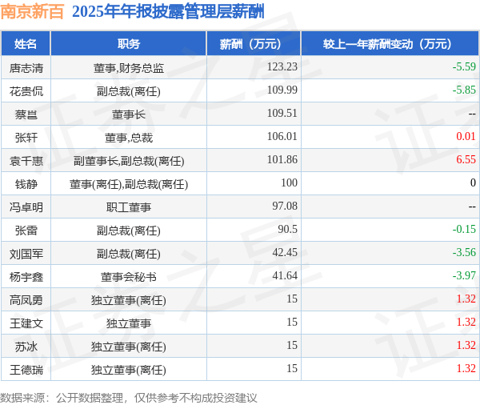The height and width of the screenshot is (405, 480).
Task: Select the name 蔡邕 row
Action: pyautogui.click(x=26, y=114)
